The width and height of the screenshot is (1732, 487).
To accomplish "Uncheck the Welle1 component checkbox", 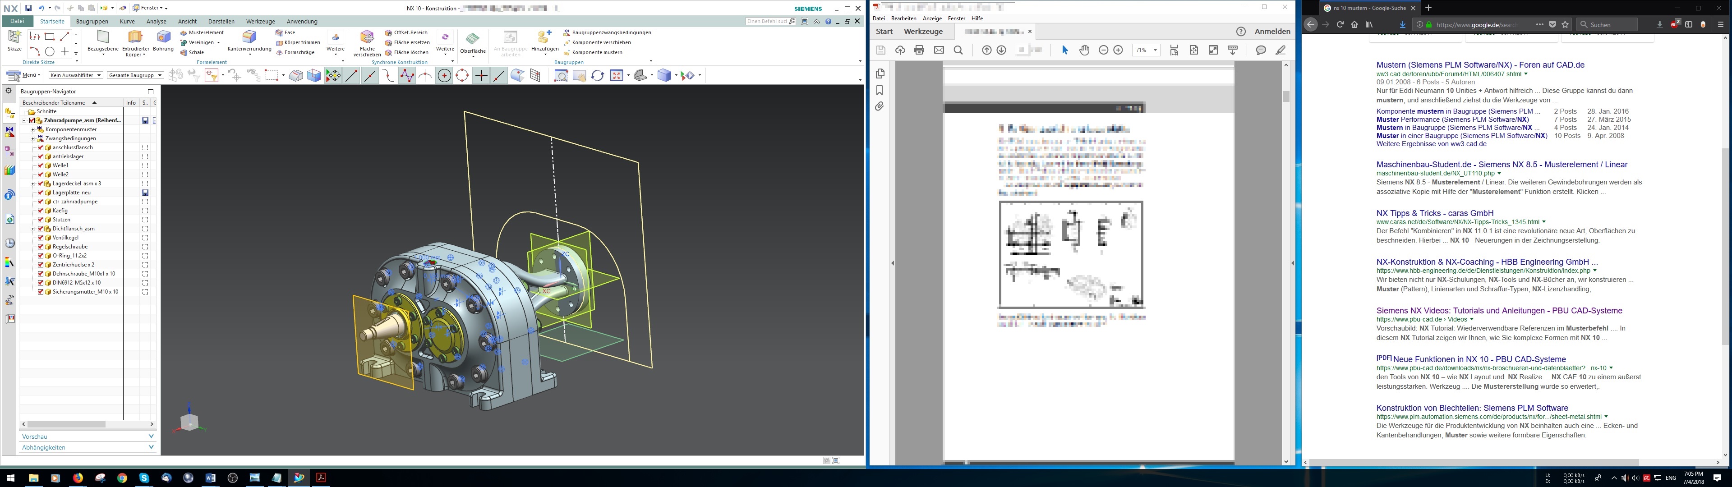I will pos(40,165).
